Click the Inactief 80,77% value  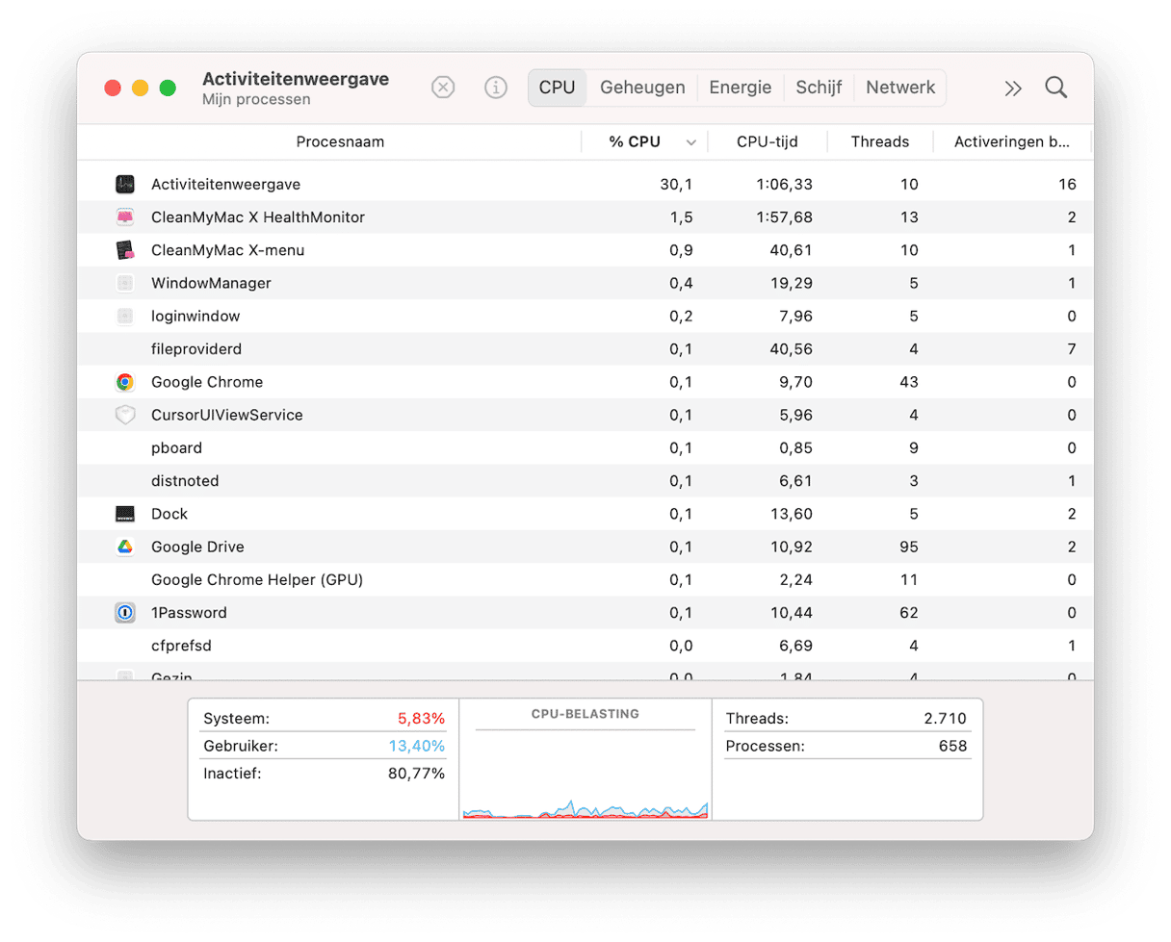coord(417,773)
